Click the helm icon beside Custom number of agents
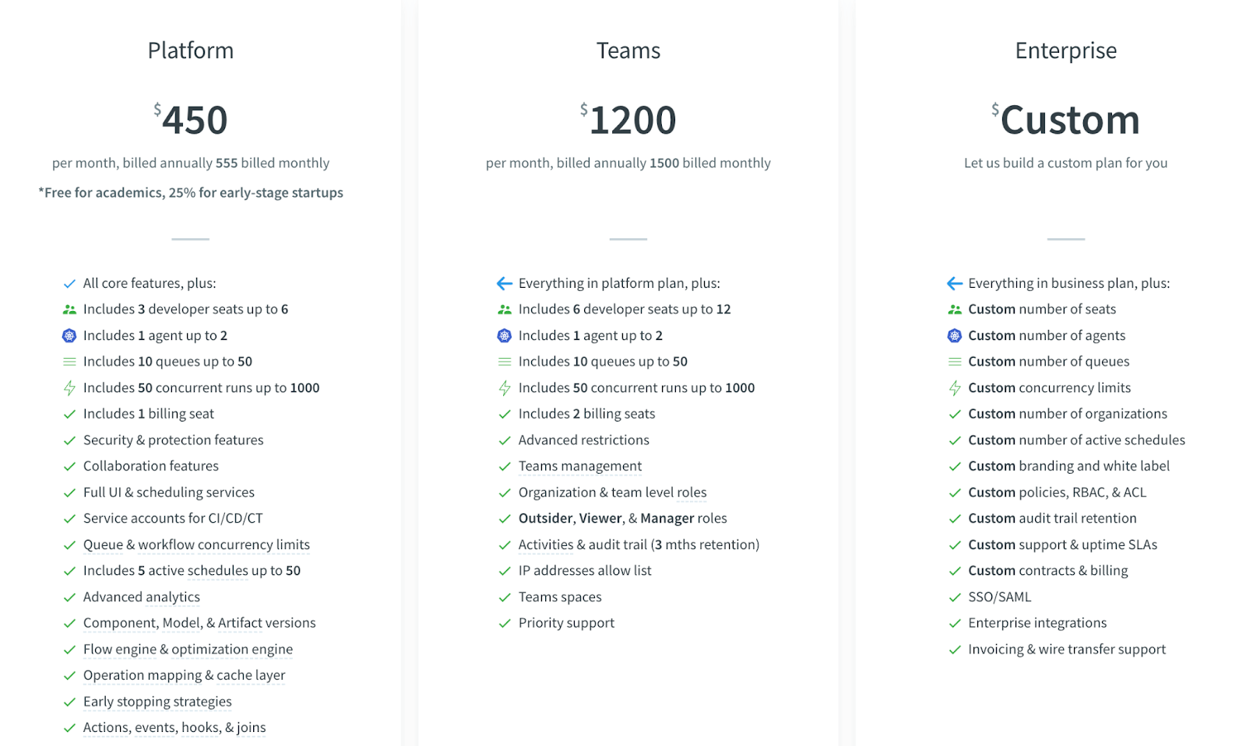Screen dimensions: 1246x746 point(955,336)
